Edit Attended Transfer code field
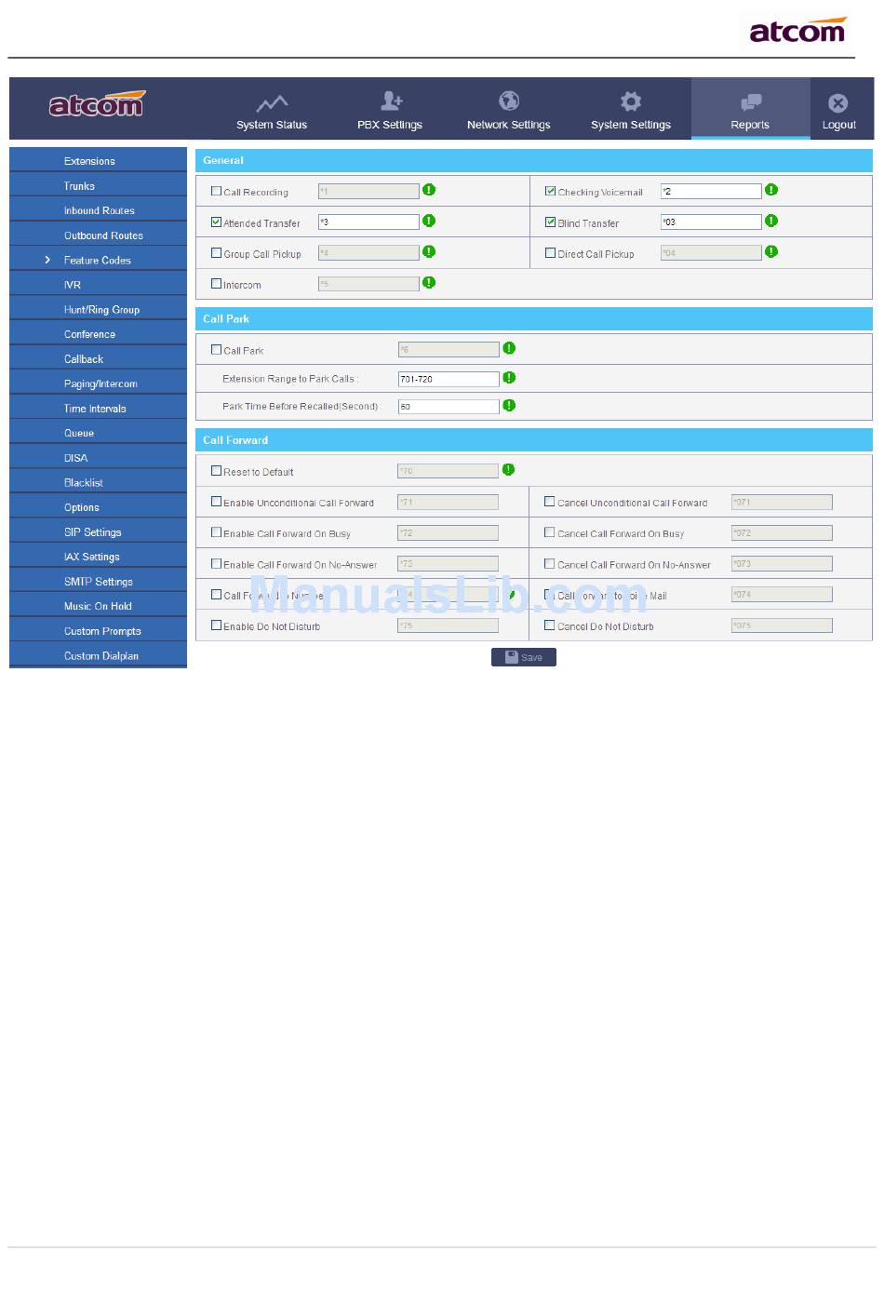The height and width of the screenshot is (1291, 884). [368, 222]
